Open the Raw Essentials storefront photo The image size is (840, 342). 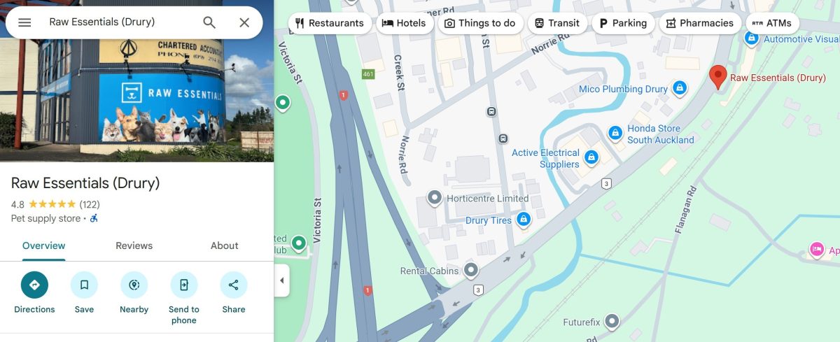pyautogui.click(x=136, y=81)
